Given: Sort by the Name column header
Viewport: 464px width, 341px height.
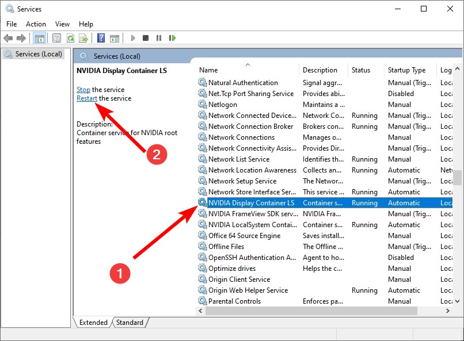Looking at the screenshot, I should pos(248,70).
